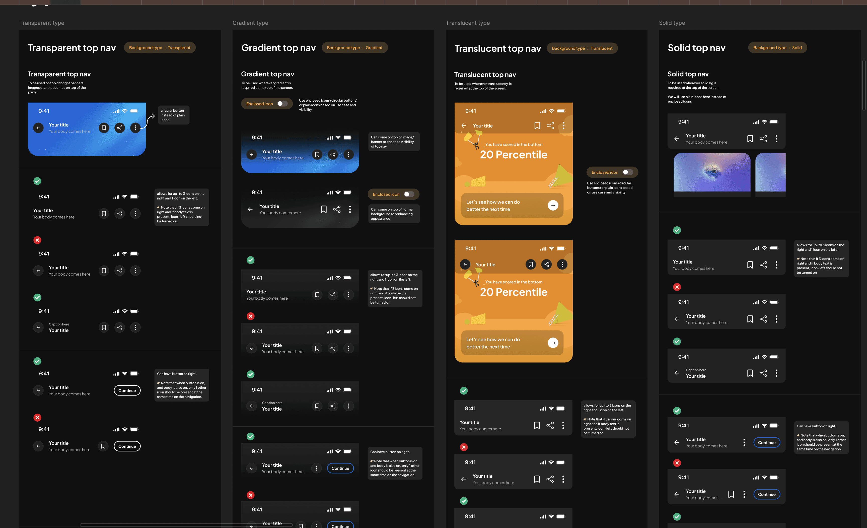Image resolution: width=867 pixels, height=528 pixels.
Task: Click enclosed back arrow in second orange card
Action: (465, 264)
